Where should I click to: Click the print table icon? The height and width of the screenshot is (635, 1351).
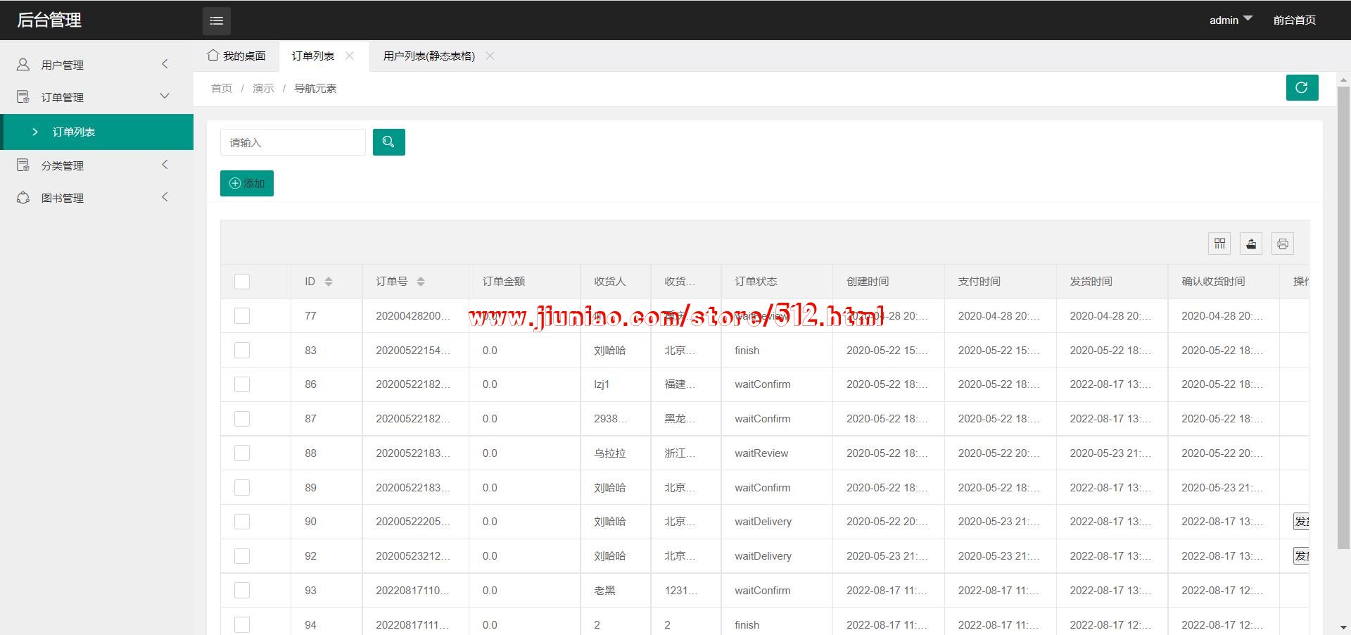click(x=1282, y=244)
